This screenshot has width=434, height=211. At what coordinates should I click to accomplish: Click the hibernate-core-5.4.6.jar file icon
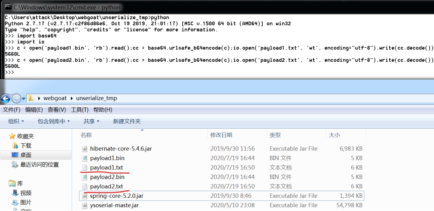coord(85,149)
